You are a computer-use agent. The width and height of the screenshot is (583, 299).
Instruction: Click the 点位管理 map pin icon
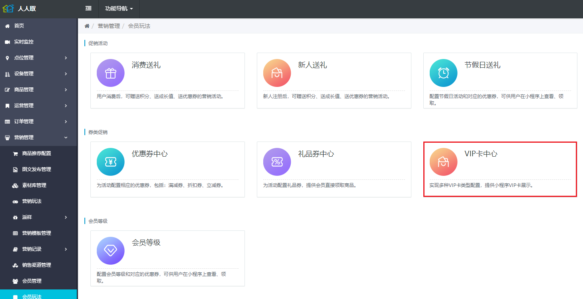(x=7, y=58)
